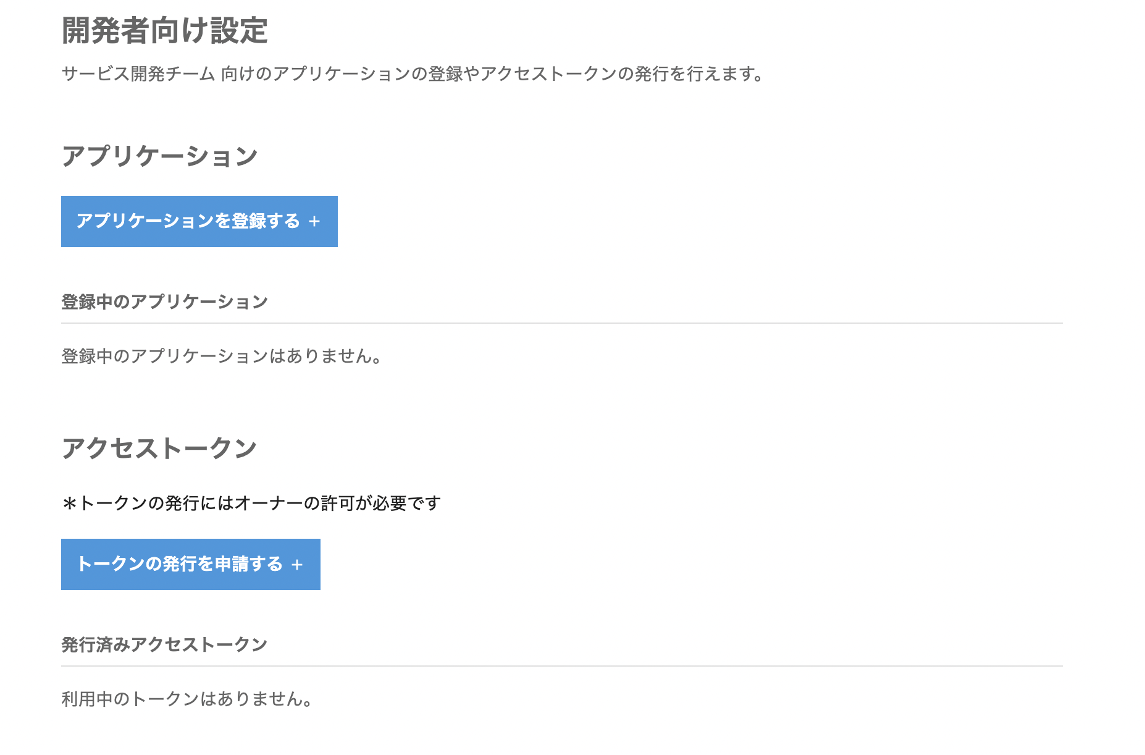Click the divider line under 発行済みアクセストークン

pos(562,666)
